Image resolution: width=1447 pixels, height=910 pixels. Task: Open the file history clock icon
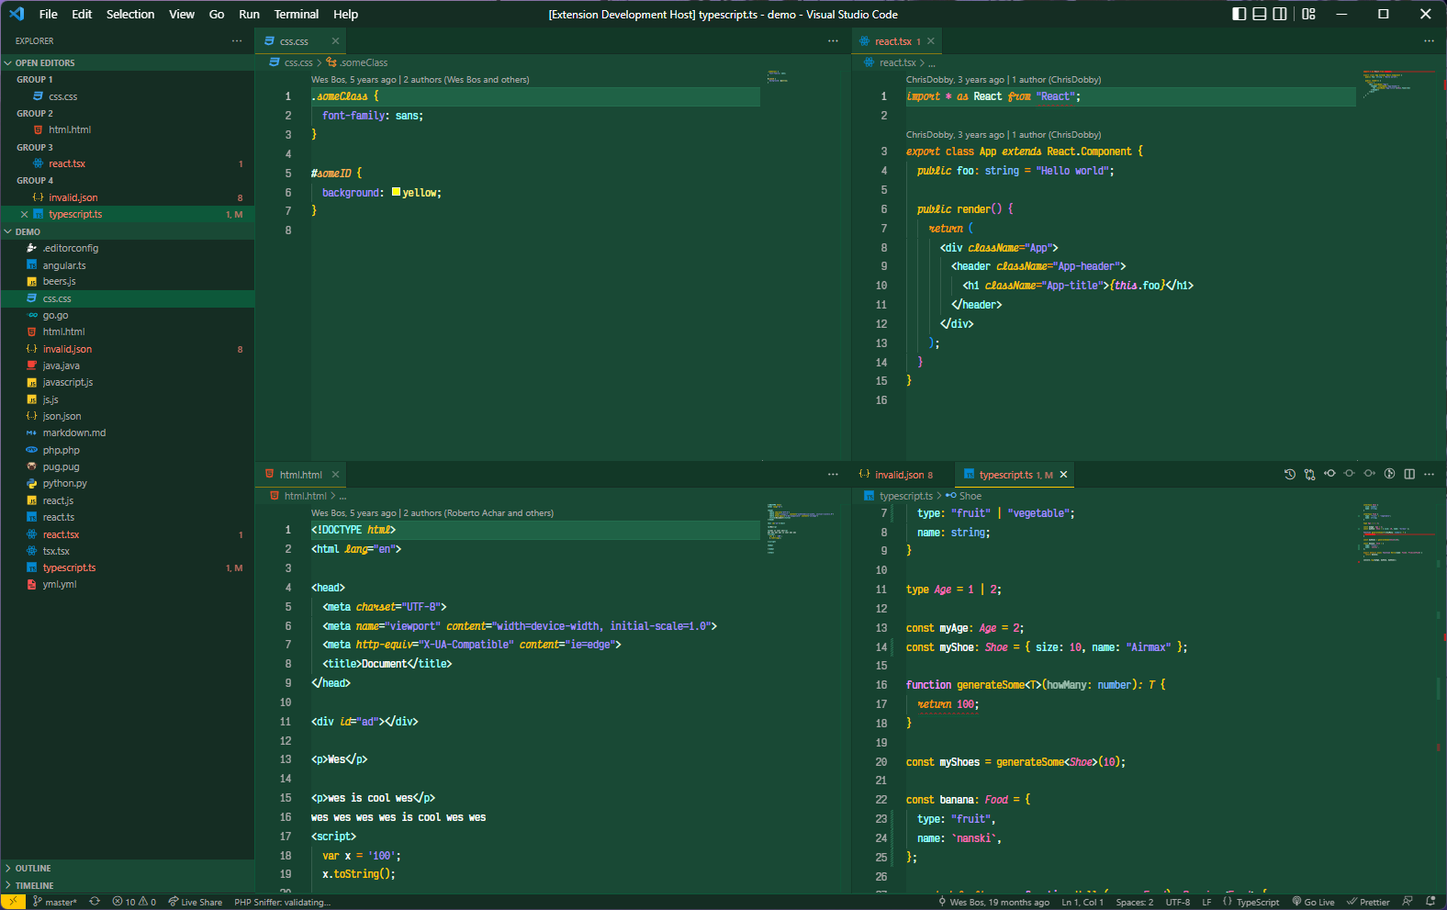click(1290, 475)
